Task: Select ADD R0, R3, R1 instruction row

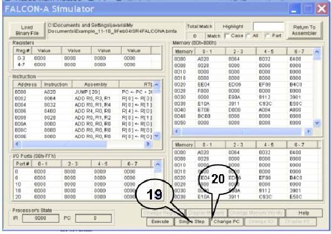Action: coord(84,99)
